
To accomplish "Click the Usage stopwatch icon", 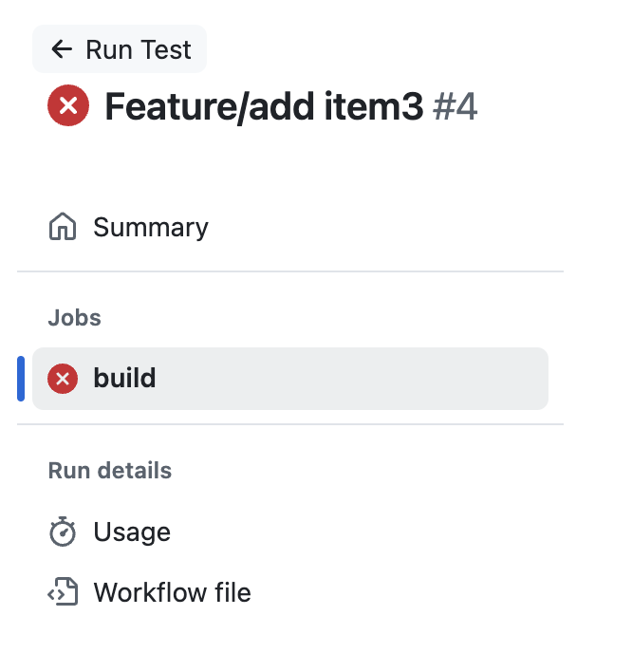I will [x=63, y=532].
